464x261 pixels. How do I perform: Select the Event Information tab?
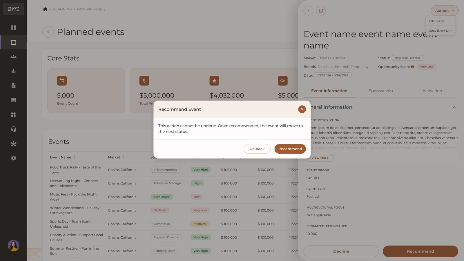point(329,91)
